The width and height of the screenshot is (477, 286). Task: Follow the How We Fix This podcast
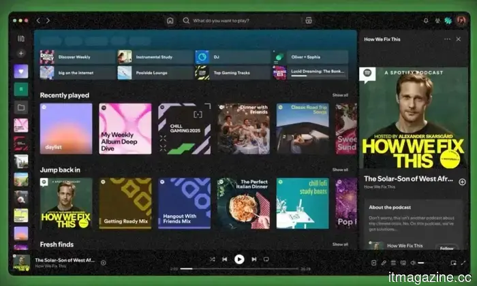coord(446,248)
